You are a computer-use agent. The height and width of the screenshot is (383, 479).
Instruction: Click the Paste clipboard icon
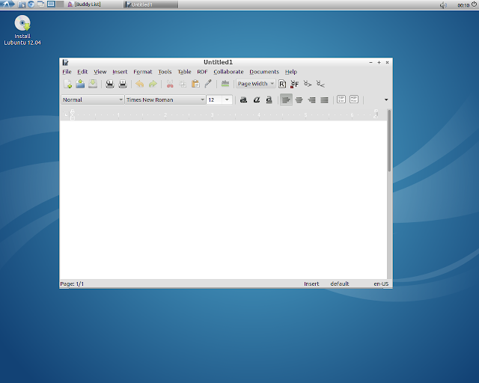pos(195,84)
